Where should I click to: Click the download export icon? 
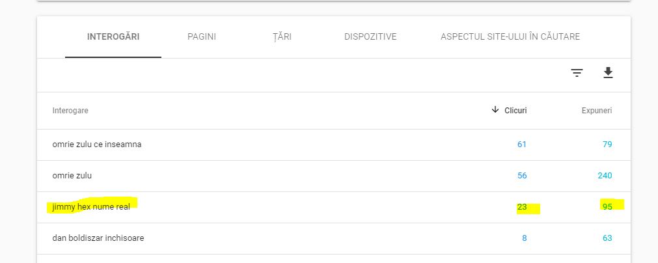[x=608, y=73]
